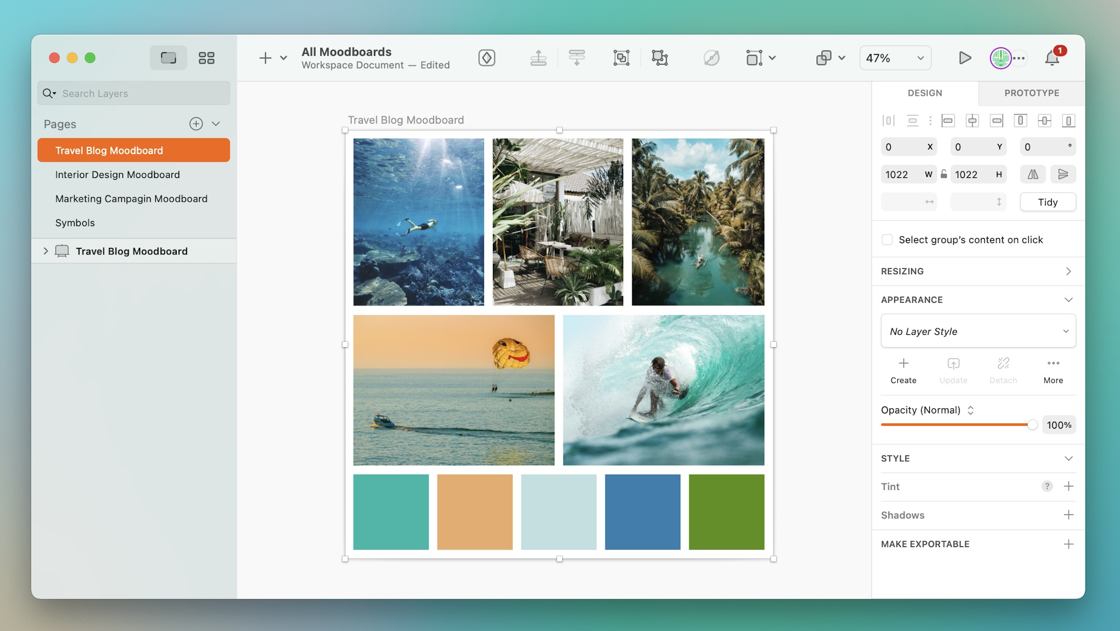Select the Interior Design Moodboard page

click(x=117, y=174)
